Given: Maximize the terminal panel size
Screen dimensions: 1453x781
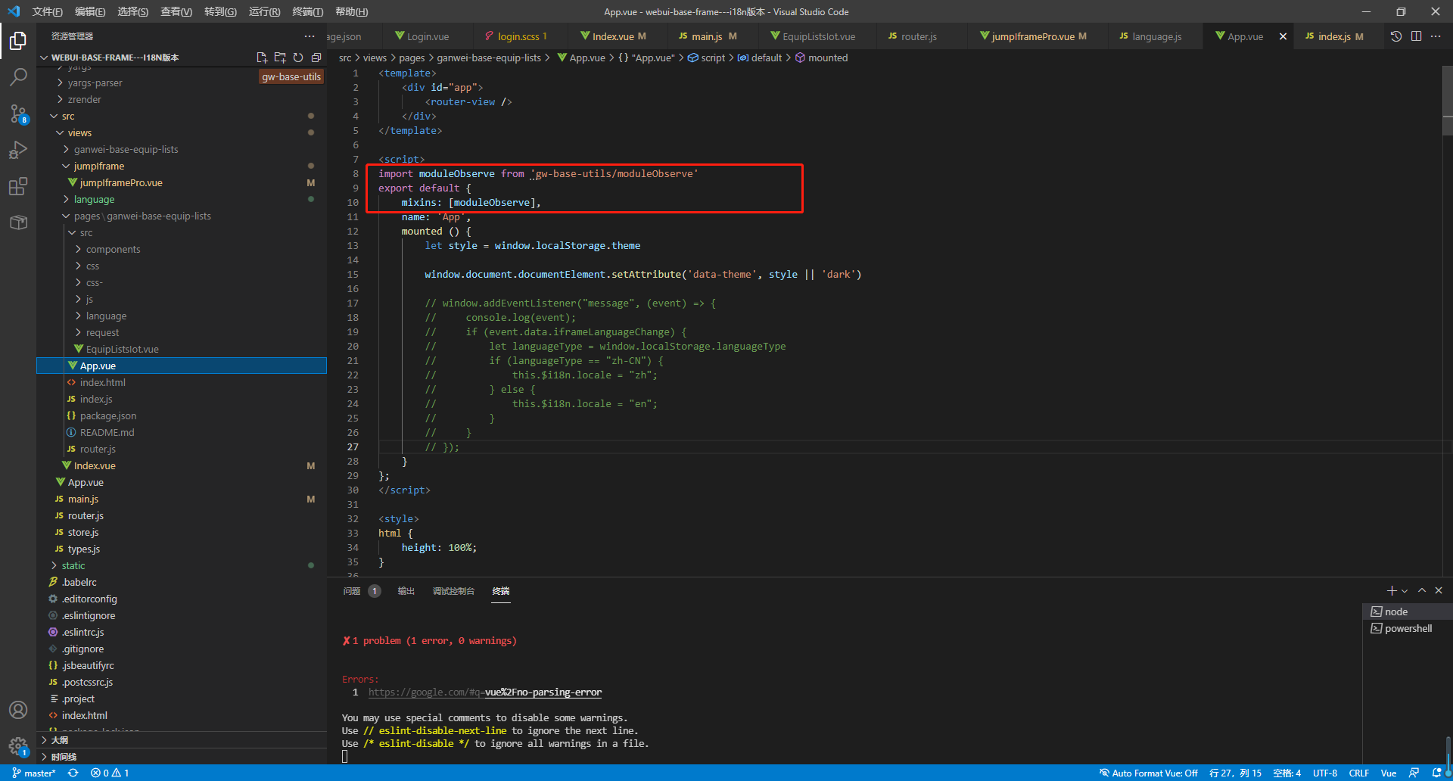Looking at the screenshot, I should pos(1422,590).
